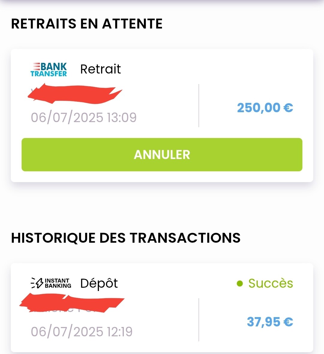The image size is (324, 354).
Task: Click the redacted name in withdrawal card
Action: pyautogui.click(x=75, y=94)
